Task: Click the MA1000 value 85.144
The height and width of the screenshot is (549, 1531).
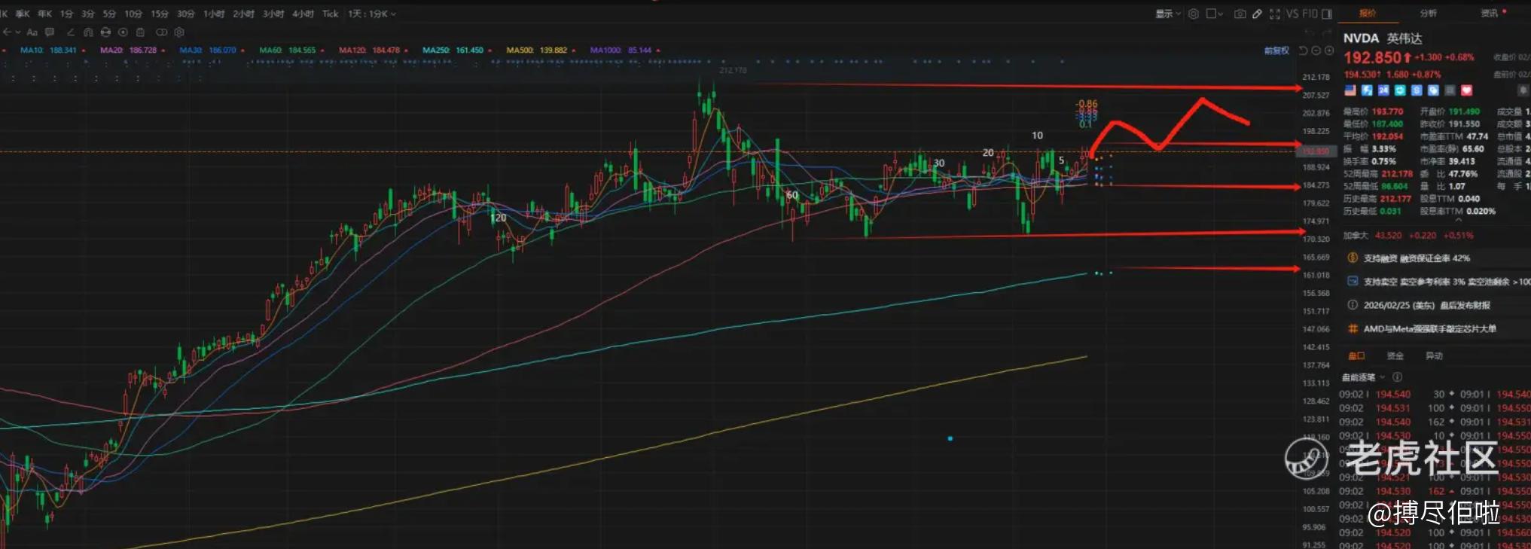Action: (x=640, y=50)
